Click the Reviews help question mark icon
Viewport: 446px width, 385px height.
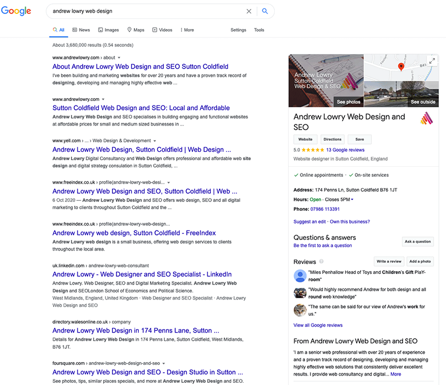321,261
